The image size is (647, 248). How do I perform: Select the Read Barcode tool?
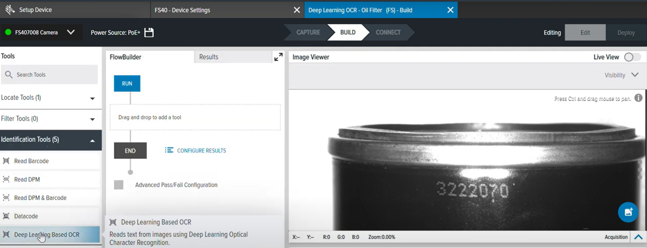click(x=31, y=161)
